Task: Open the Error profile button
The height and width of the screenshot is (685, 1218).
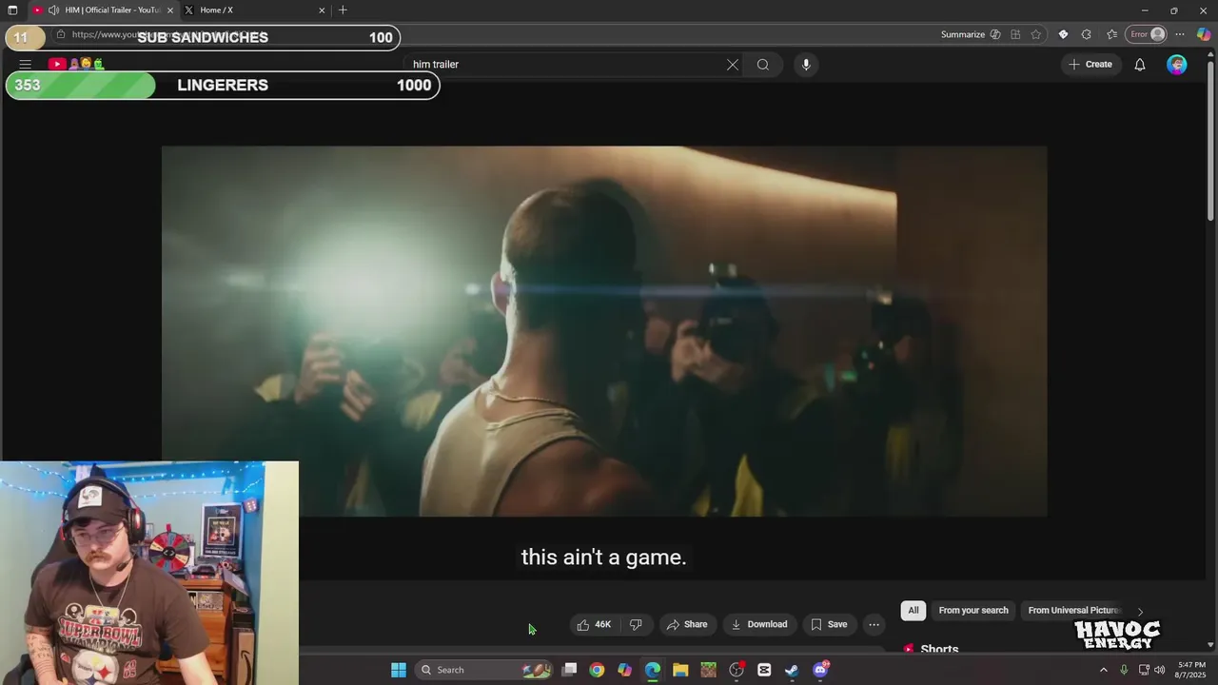Action: (x=1147, y=34)
